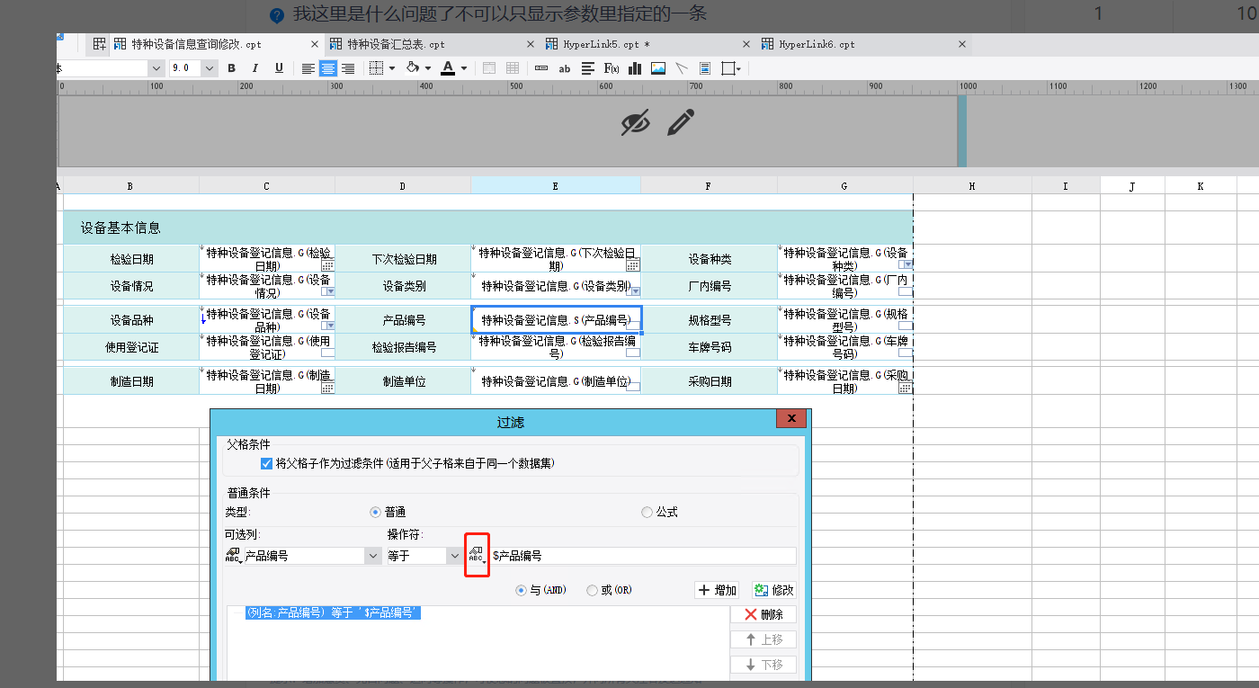Click the $产品编号 value input field

(642, 556)
